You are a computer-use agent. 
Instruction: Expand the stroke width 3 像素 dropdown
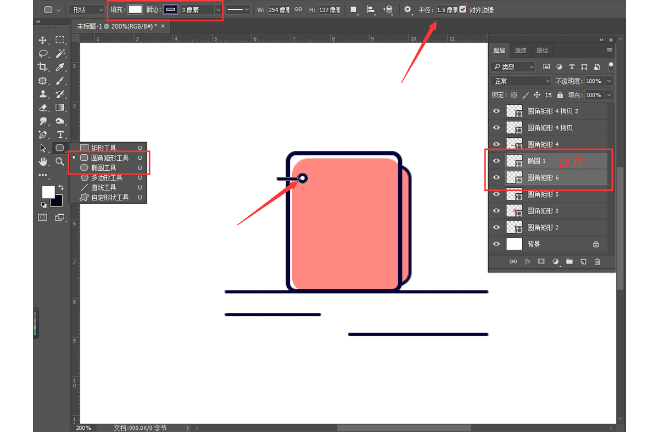(x=218, y=10)
